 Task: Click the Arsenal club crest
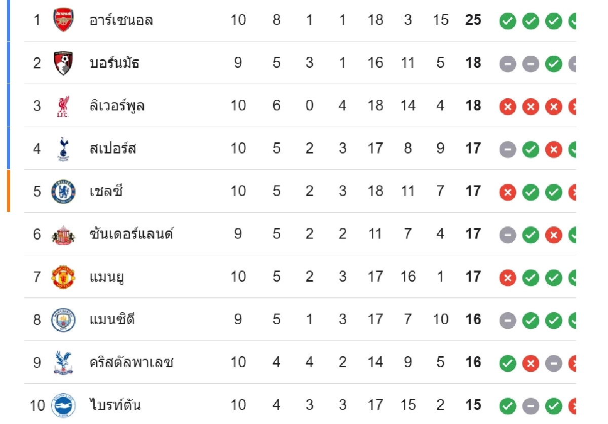click(63, 20)
